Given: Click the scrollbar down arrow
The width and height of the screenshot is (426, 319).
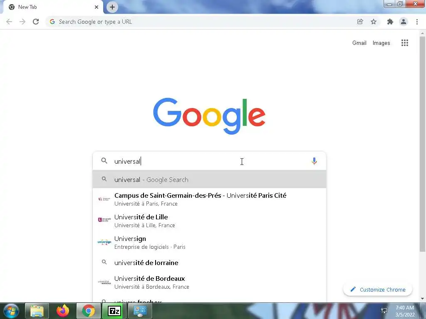Looking at the screenshot, I should (x=422, y=299).
